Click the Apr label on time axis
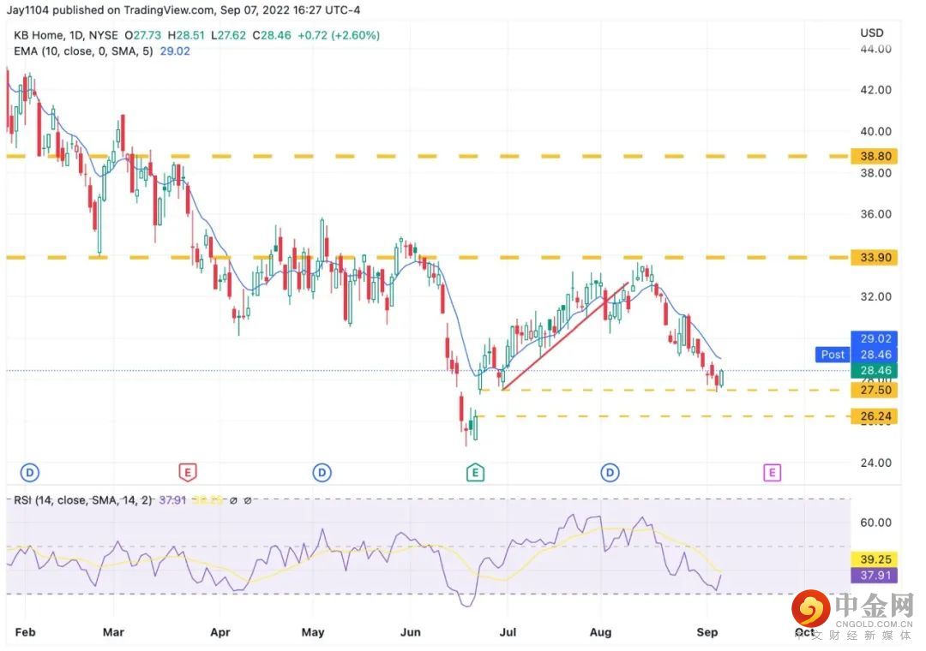Viewport: 926px width, 651px height. tap(219, 632)
